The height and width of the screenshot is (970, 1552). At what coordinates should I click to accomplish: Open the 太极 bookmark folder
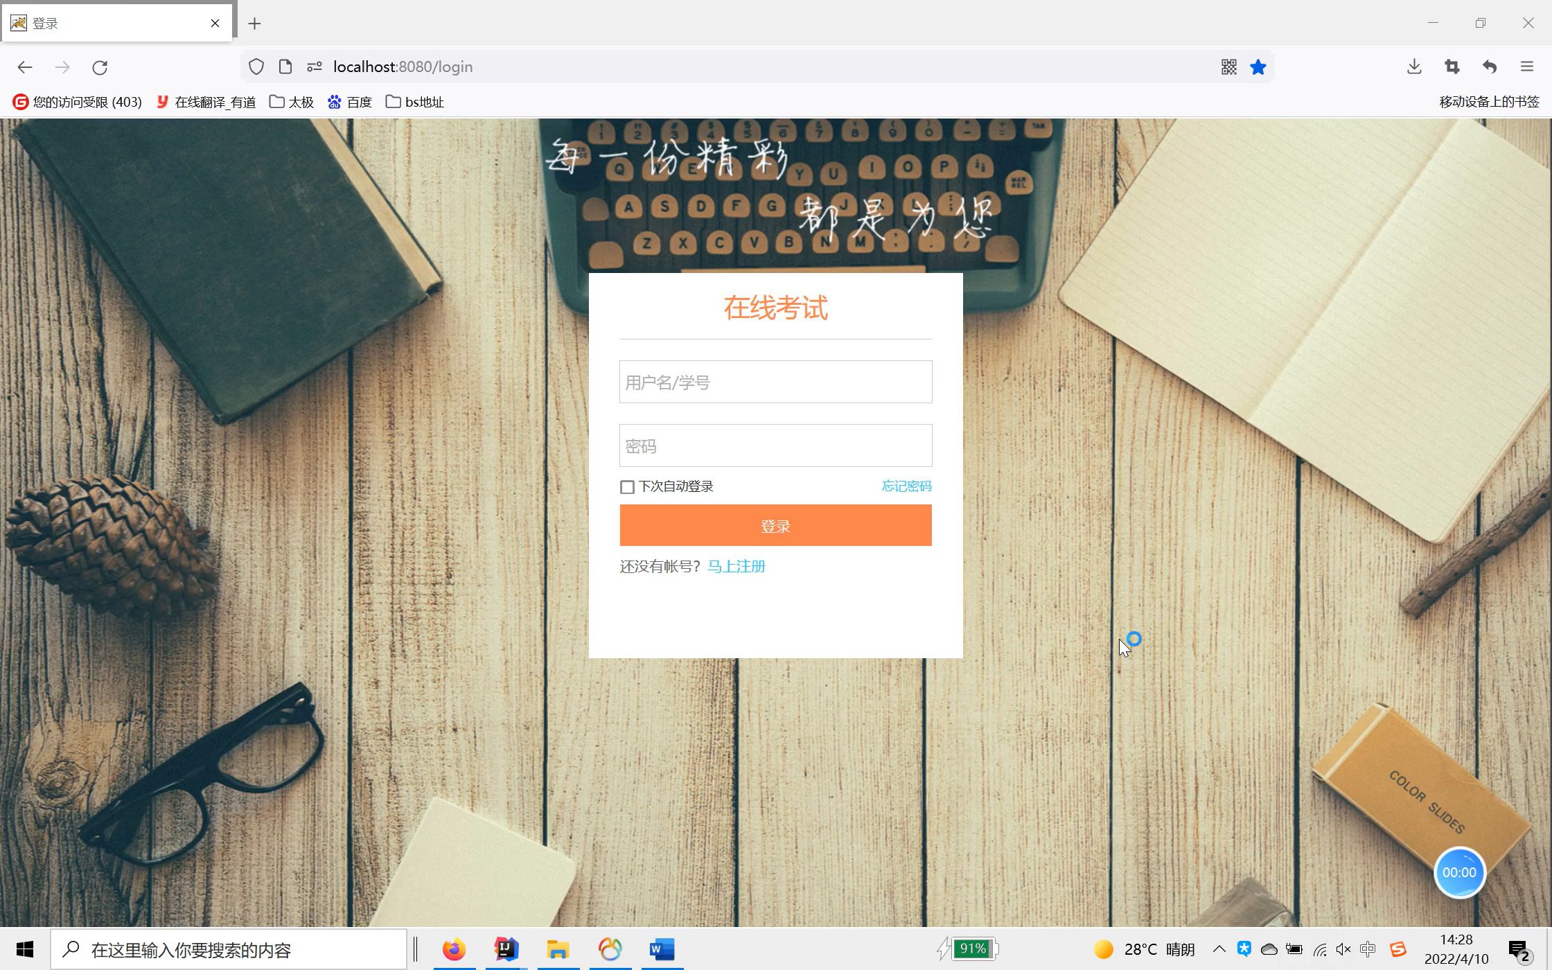(x=292, y=102)
